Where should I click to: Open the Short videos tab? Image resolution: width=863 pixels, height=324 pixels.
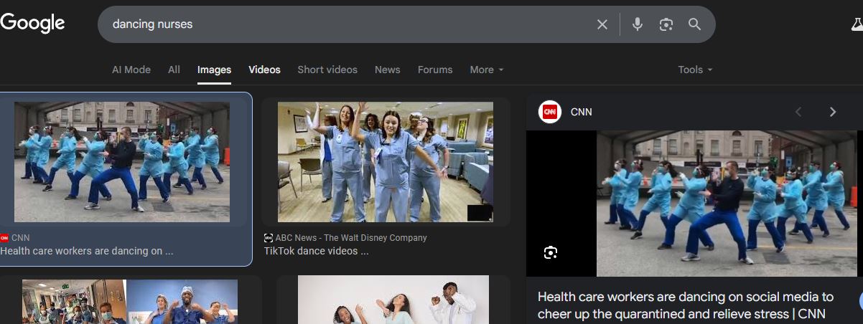point(327,70)
